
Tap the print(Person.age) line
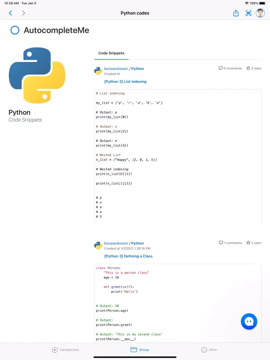pyautogui.click(x=112, y=310)
